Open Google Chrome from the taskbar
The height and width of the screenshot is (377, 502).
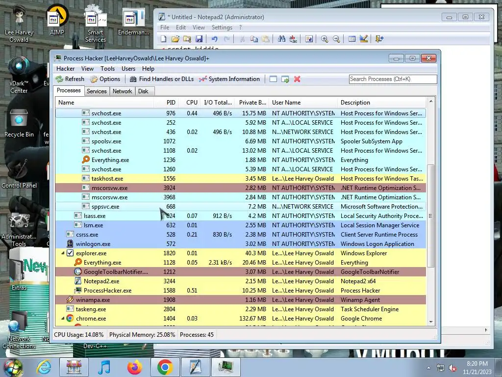click(165, 367)
